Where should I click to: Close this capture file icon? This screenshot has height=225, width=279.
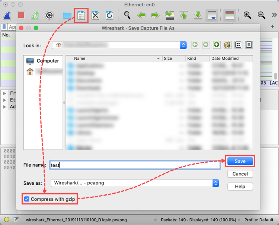coord(95,15)
